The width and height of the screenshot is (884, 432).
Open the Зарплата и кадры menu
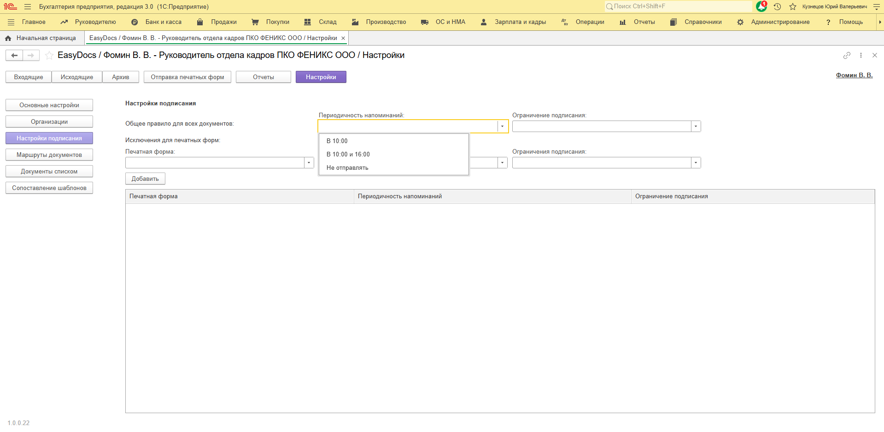click(x=520, y=22)
